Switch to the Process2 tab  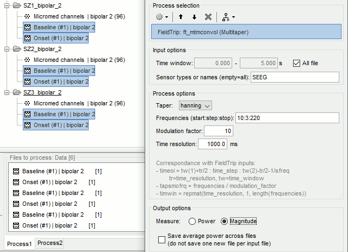click(50, 243)
